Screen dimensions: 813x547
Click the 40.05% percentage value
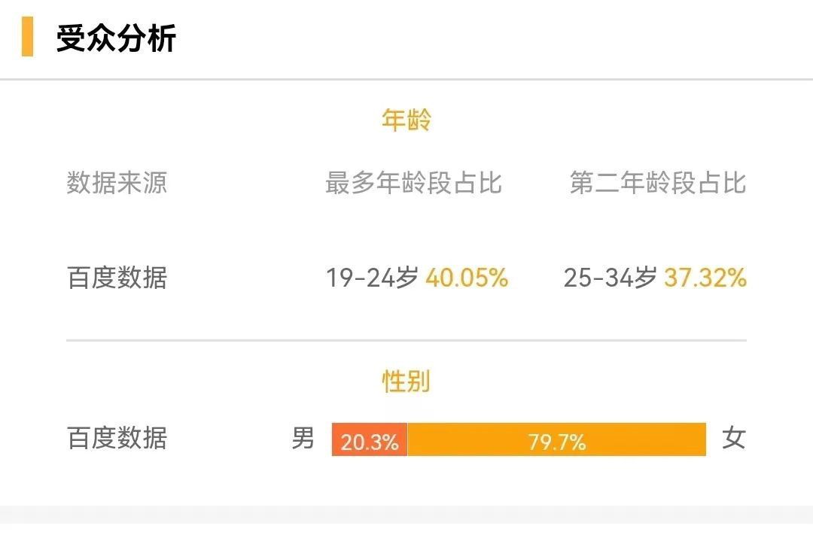tap(467, 278)
